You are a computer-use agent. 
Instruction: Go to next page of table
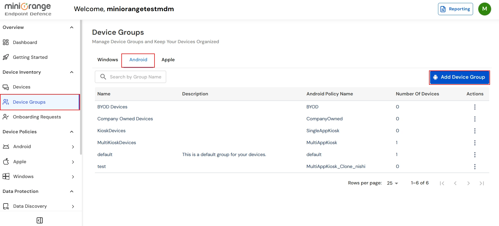click(468, 183)
